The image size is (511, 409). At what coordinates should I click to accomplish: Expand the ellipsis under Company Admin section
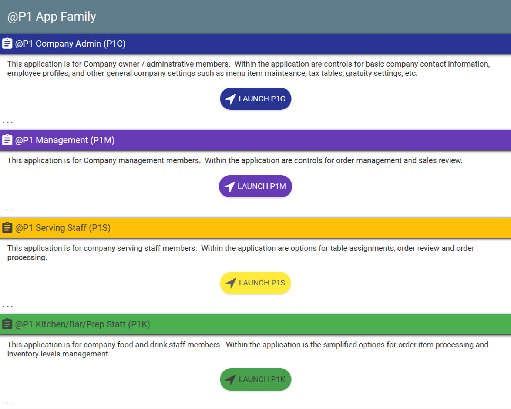coord(8,122)
